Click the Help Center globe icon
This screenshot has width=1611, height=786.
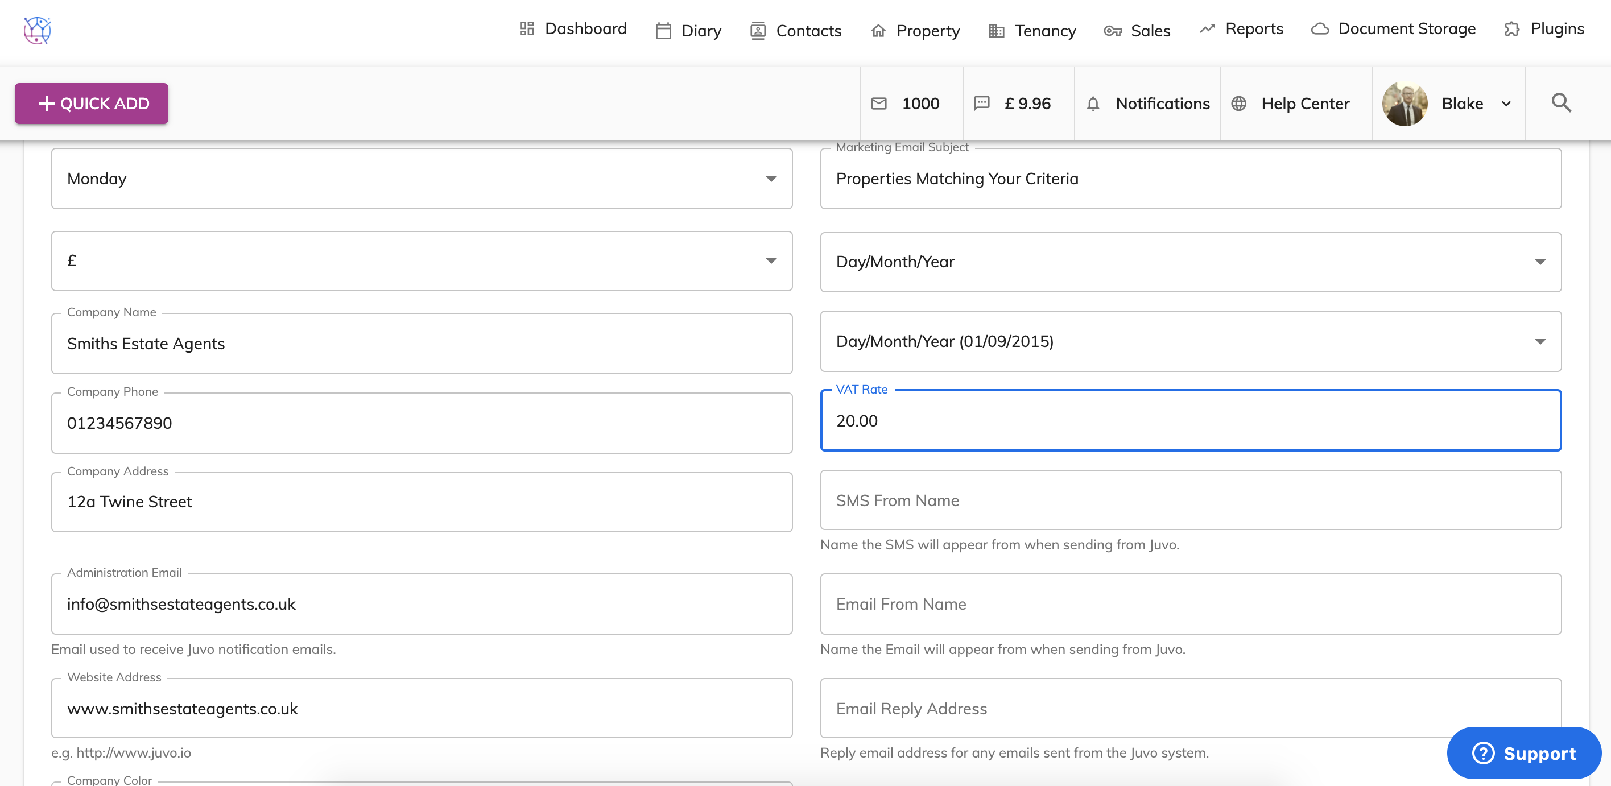pyautogui.click(x=1238, y=104)
